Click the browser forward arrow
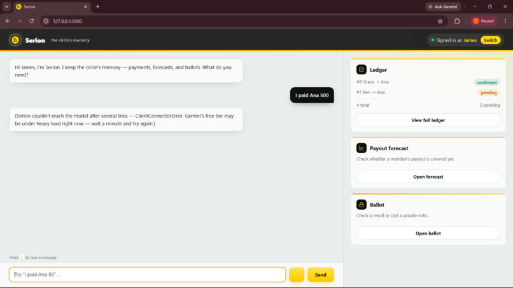 (x=20, y=21)
